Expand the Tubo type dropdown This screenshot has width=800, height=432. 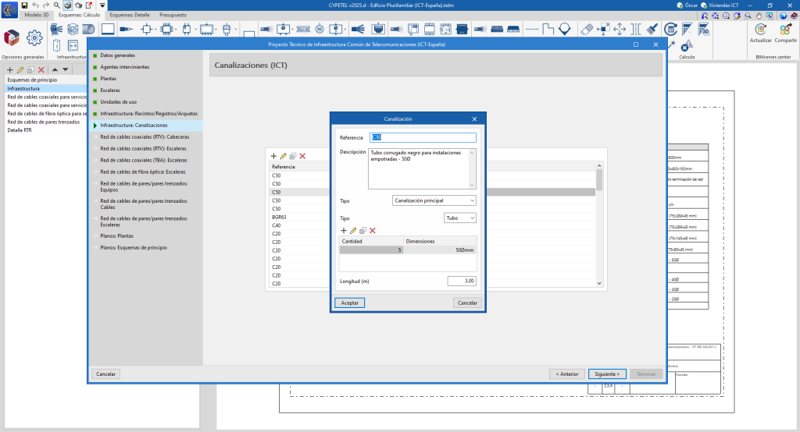click(x=459, y=218)
